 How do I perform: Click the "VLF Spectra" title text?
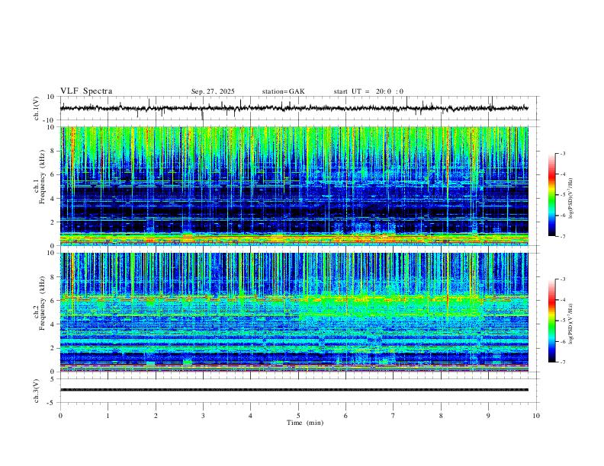coord(86,91)
